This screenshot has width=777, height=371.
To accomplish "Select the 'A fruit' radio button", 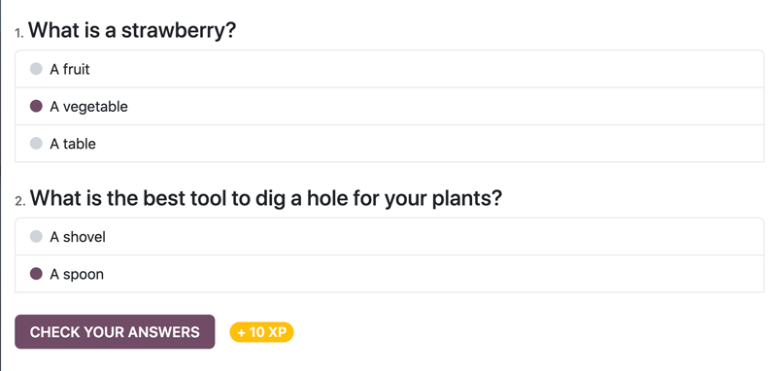I will point(36,69).
